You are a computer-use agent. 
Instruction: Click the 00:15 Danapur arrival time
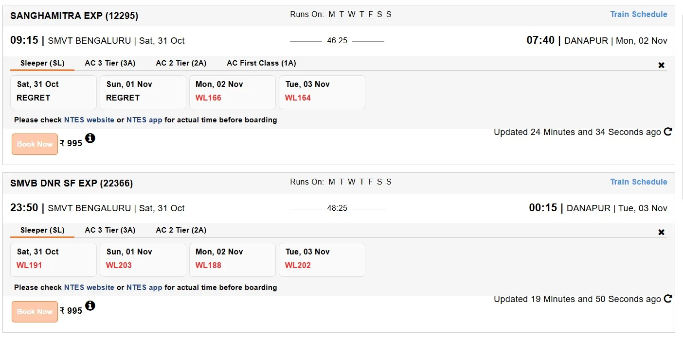[x=543, y=208]
